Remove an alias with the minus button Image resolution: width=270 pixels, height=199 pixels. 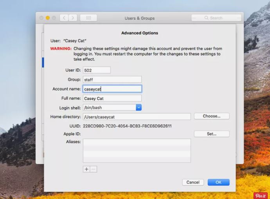pos(94,169)
